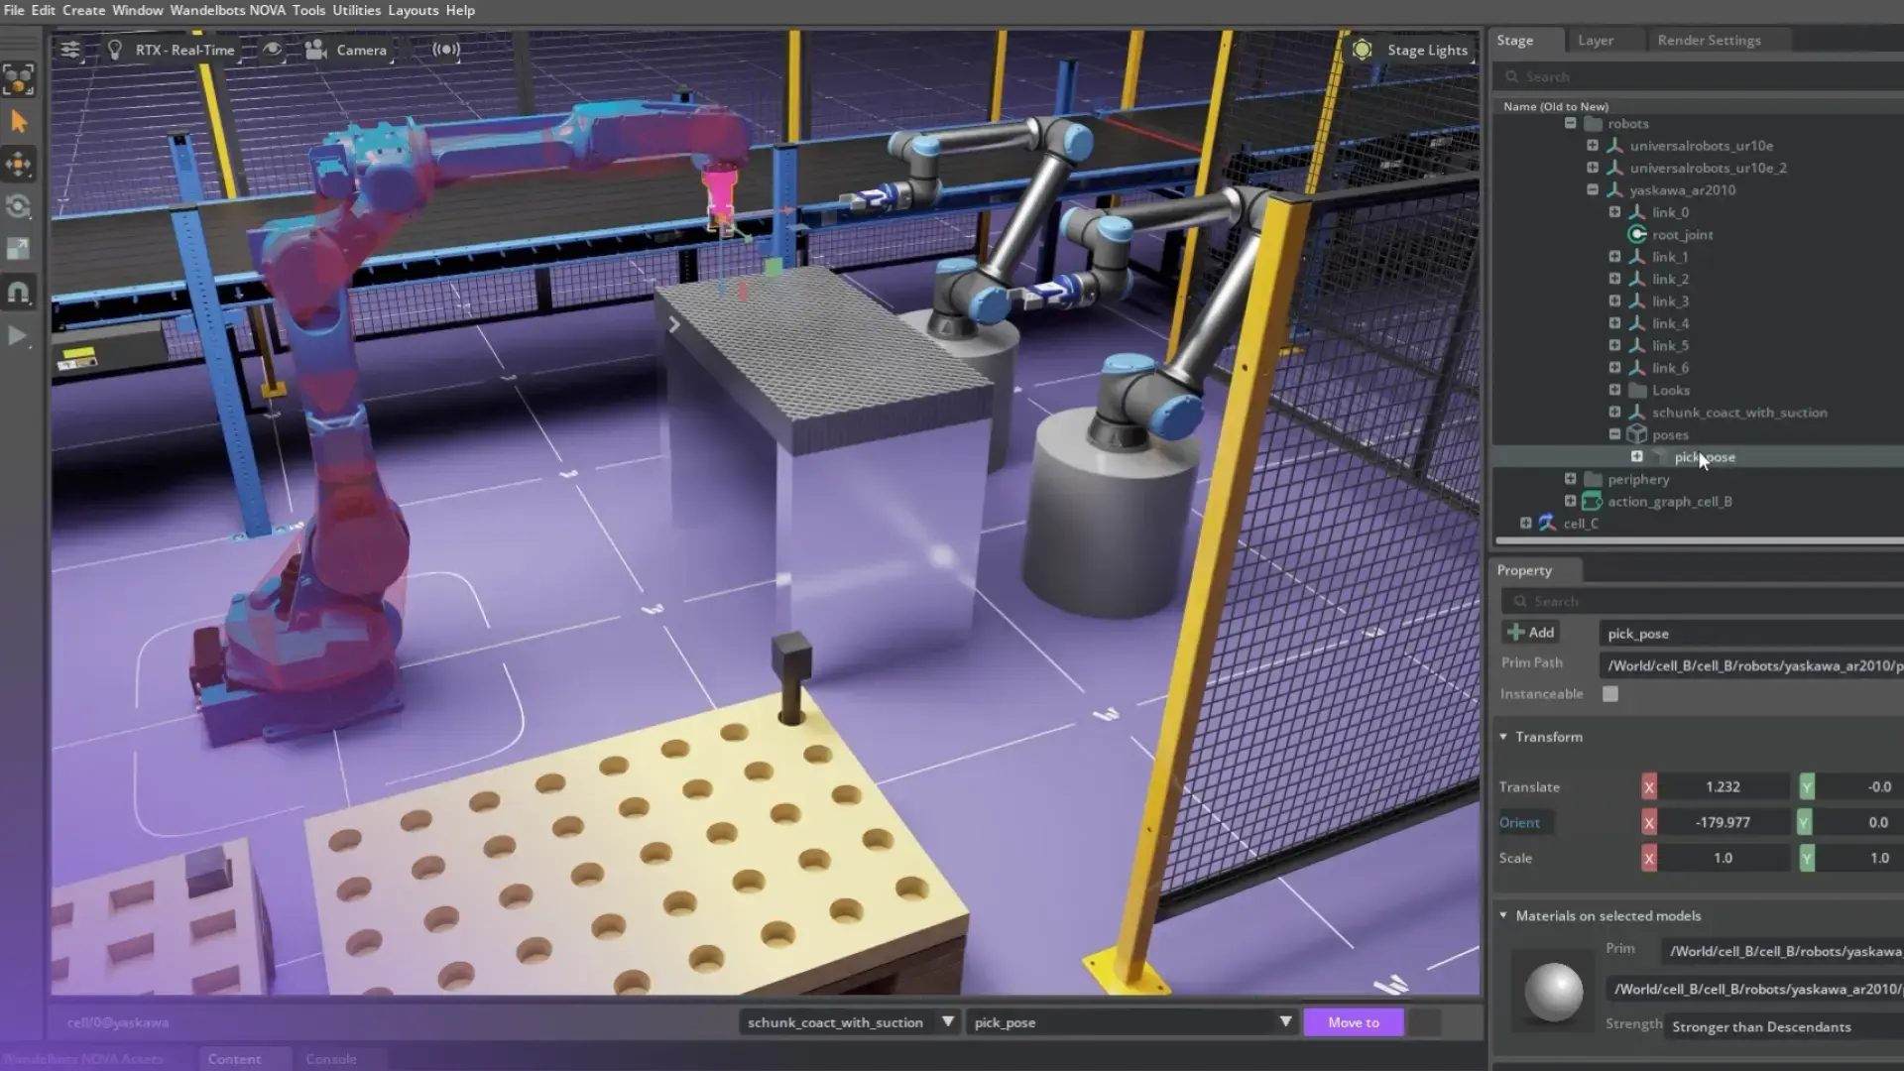The image size is (1904, 1071).
Task: Toggle the magnet snap tool
Action: point(19,293)
